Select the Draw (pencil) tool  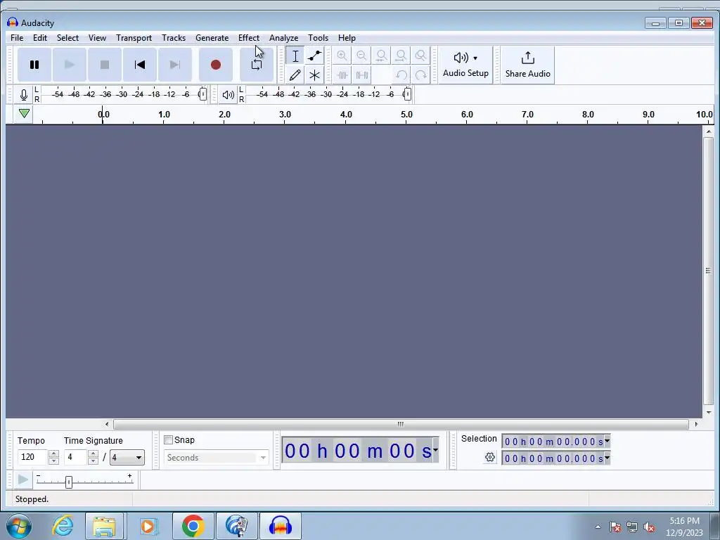[295, 75]
